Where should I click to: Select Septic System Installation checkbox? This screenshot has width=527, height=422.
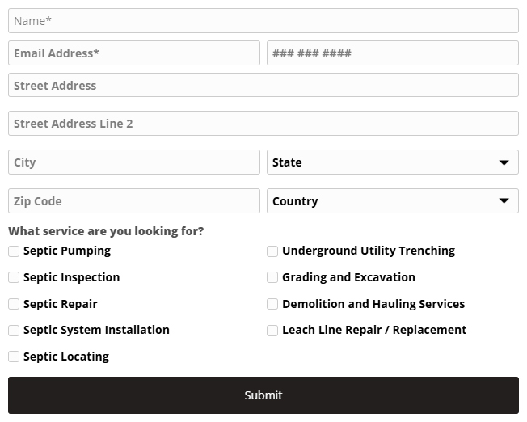click(14, 330)
